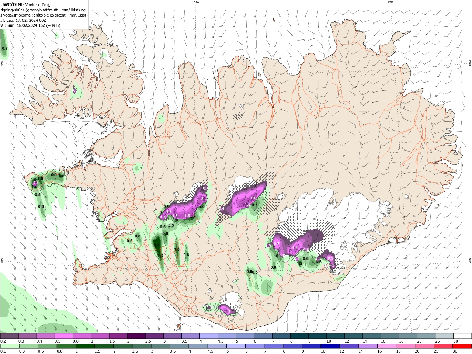Click the '0.2' label on the snow scale
The width and height of the screenshot is (472, 354).
point(3,341)
